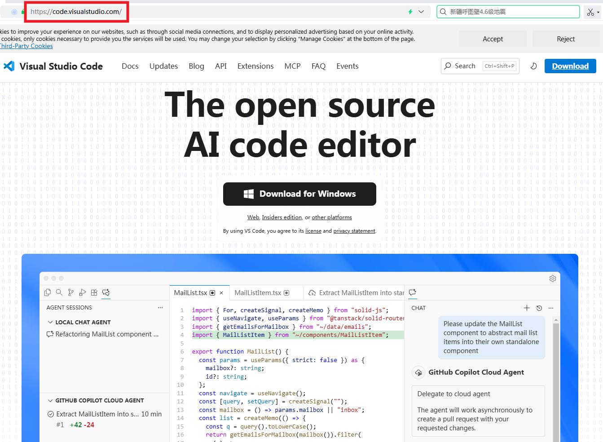Click the magnifier icon in the site Search box

pyautogui.click(x=448, y=66)
